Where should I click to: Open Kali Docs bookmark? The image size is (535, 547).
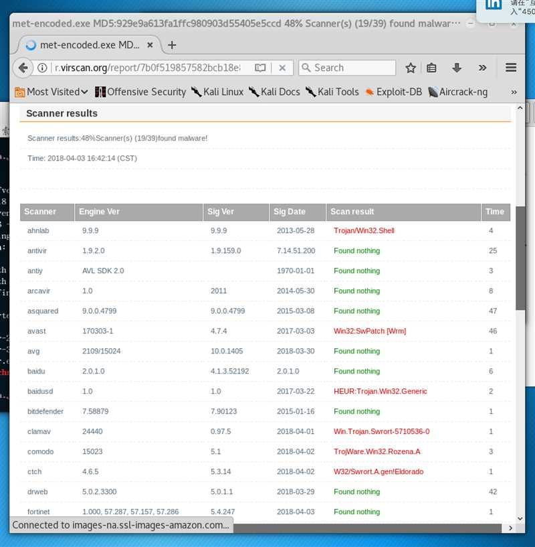click(274, 92)
